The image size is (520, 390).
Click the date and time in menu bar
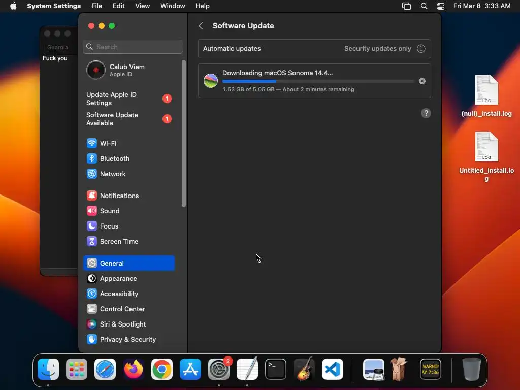click(x=482, y=6)
